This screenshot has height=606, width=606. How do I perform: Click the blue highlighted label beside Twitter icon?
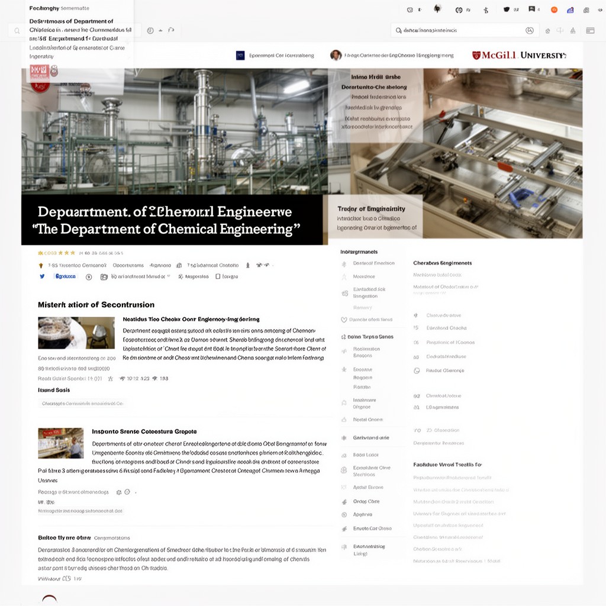coord(65,276)
